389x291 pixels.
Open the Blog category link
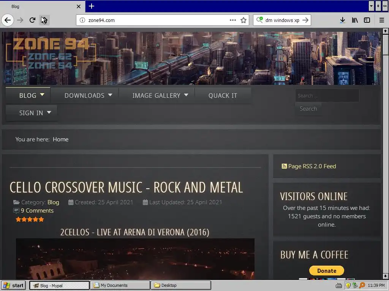pyautogui.click(x=53, y=202)
